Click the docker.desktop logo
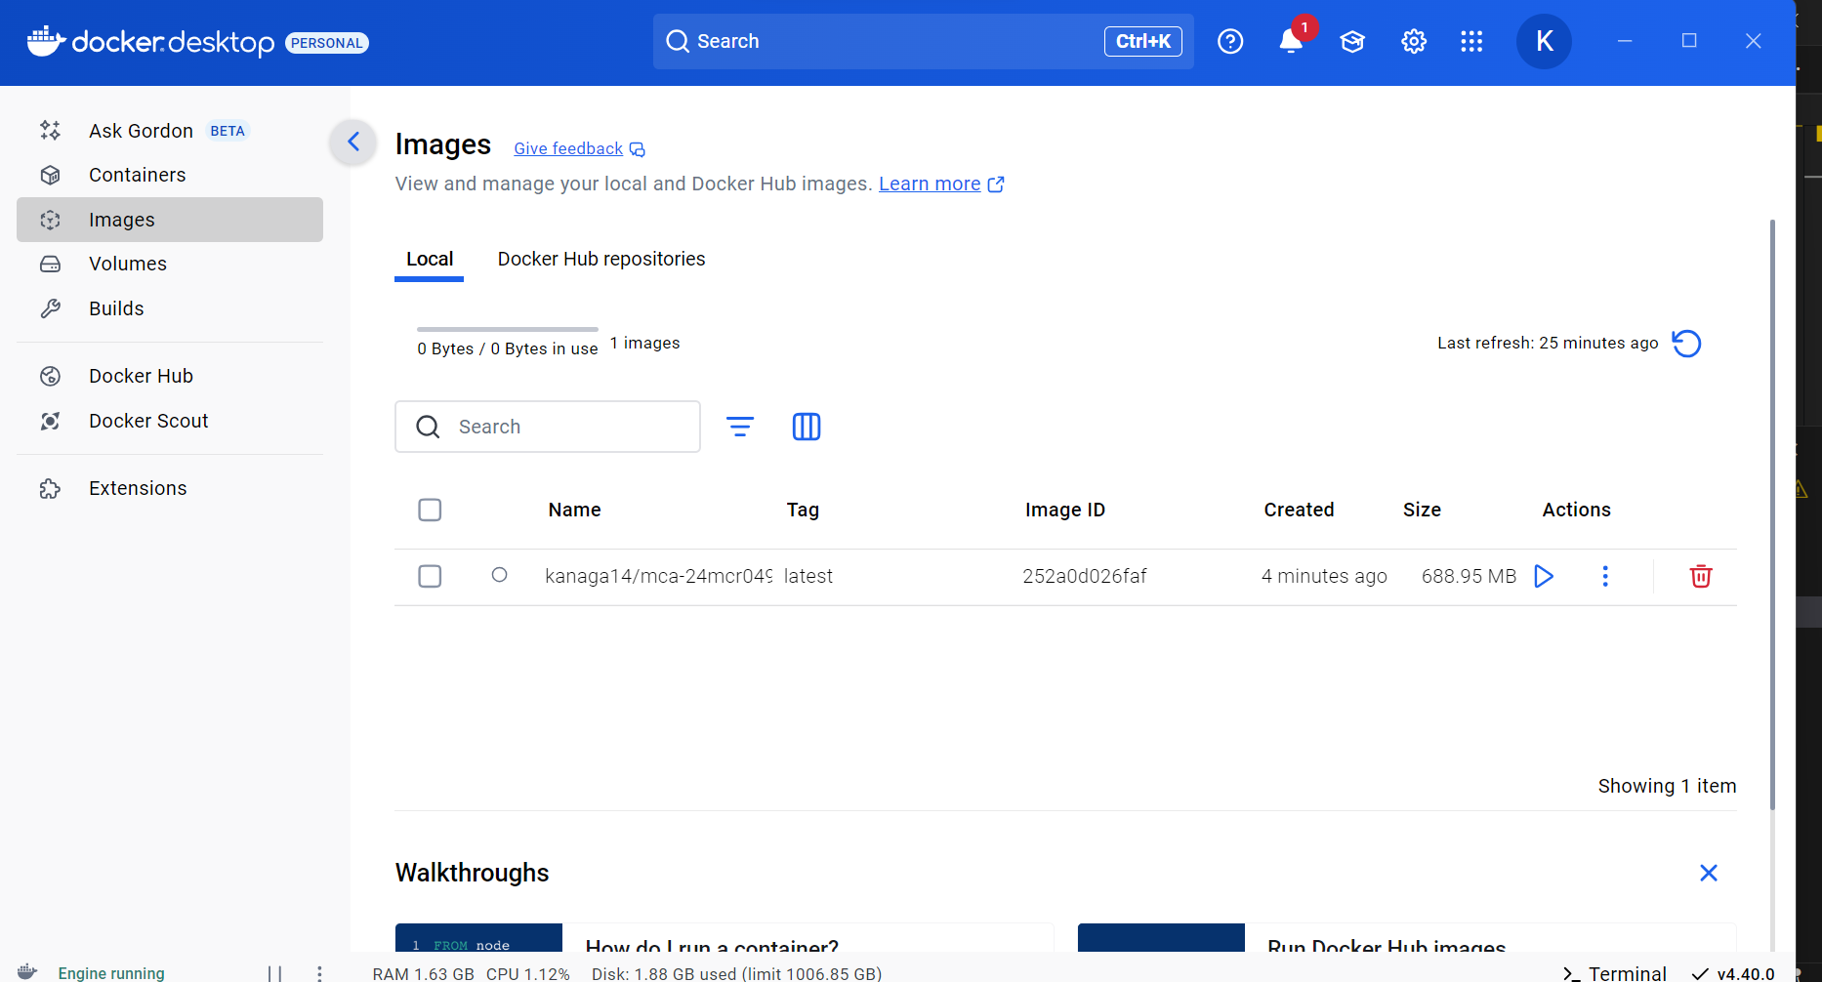1822x982 pixels. pos(151,42)
